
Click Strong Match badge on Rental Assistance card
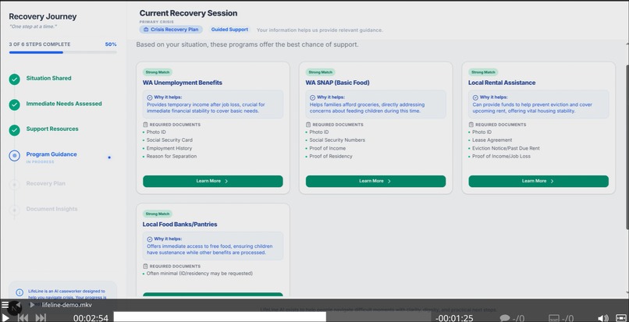point(483,73)
